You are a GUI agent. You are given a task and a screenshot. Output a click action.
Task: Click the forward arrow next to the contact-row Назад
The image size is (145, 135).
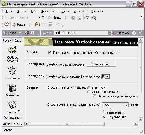point(65,18)
